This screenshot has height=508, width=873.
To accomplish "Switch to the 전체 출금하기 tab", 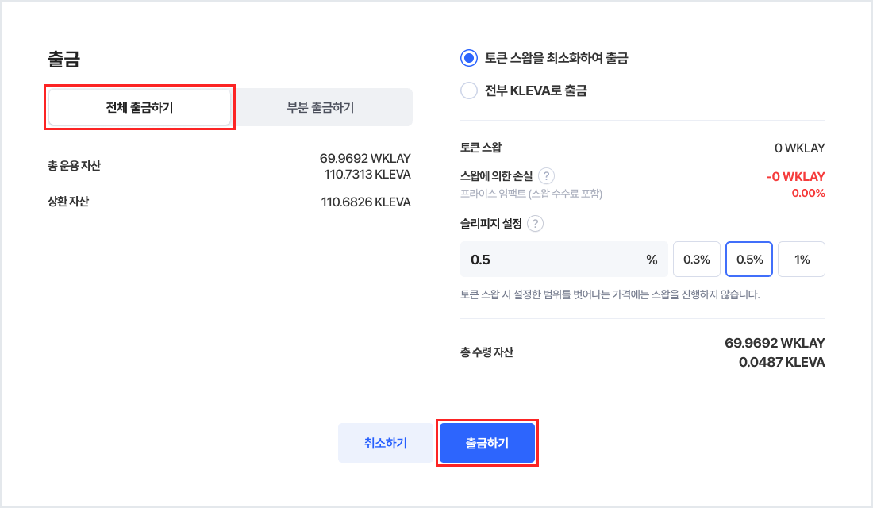I will (140, 107).
